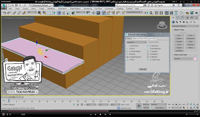200x117 pixels.
Task: Open the View reference coordinate dropdown
Action: coord(80,12)
